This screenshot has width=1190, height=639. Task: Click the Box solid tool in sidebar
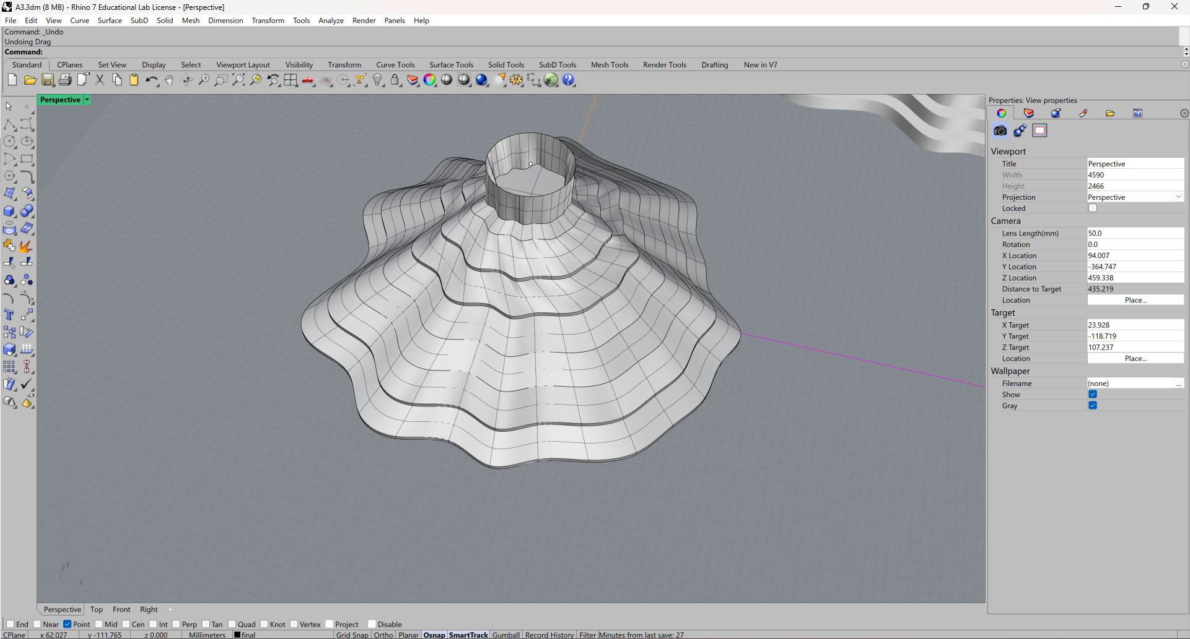tap(9, 211)
